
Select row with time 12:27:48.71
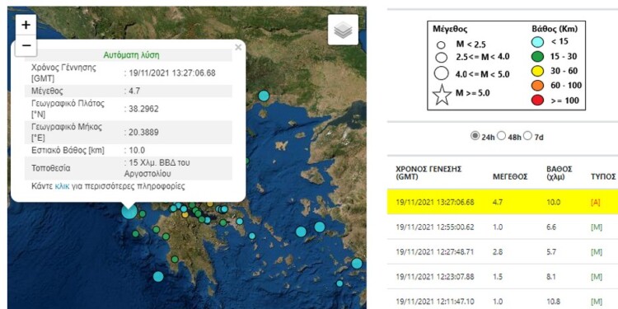click(503, 252)
